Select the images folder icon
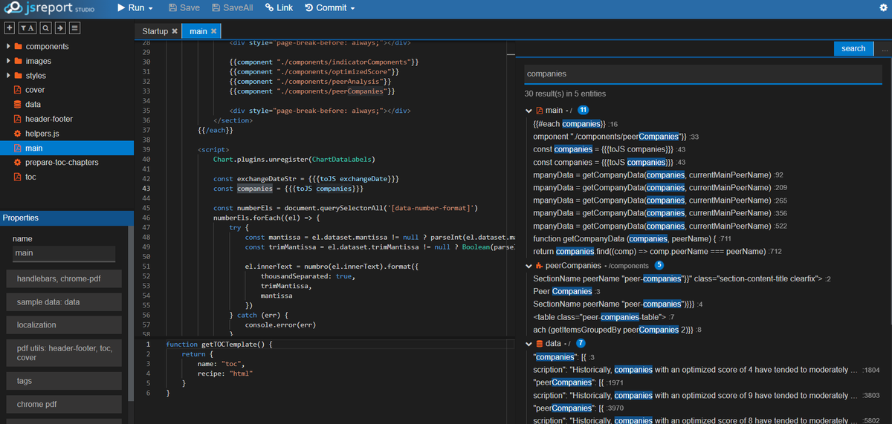The image size is (892, 424). click(x=18, y=61)
